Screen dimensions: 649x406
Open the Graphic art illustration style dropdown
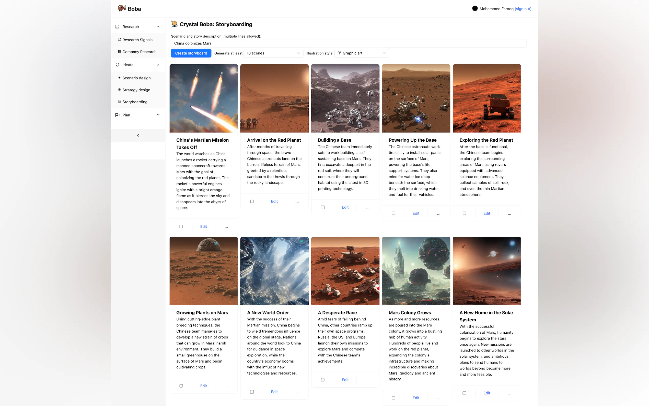(361, 53)
